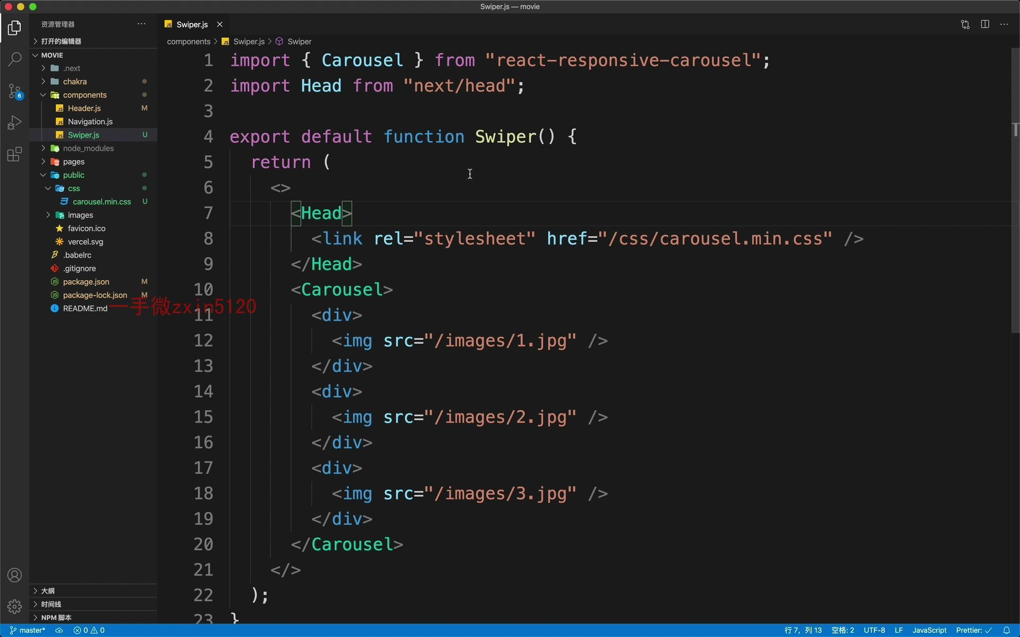Change language mode from JavaScript

point(929,630)
